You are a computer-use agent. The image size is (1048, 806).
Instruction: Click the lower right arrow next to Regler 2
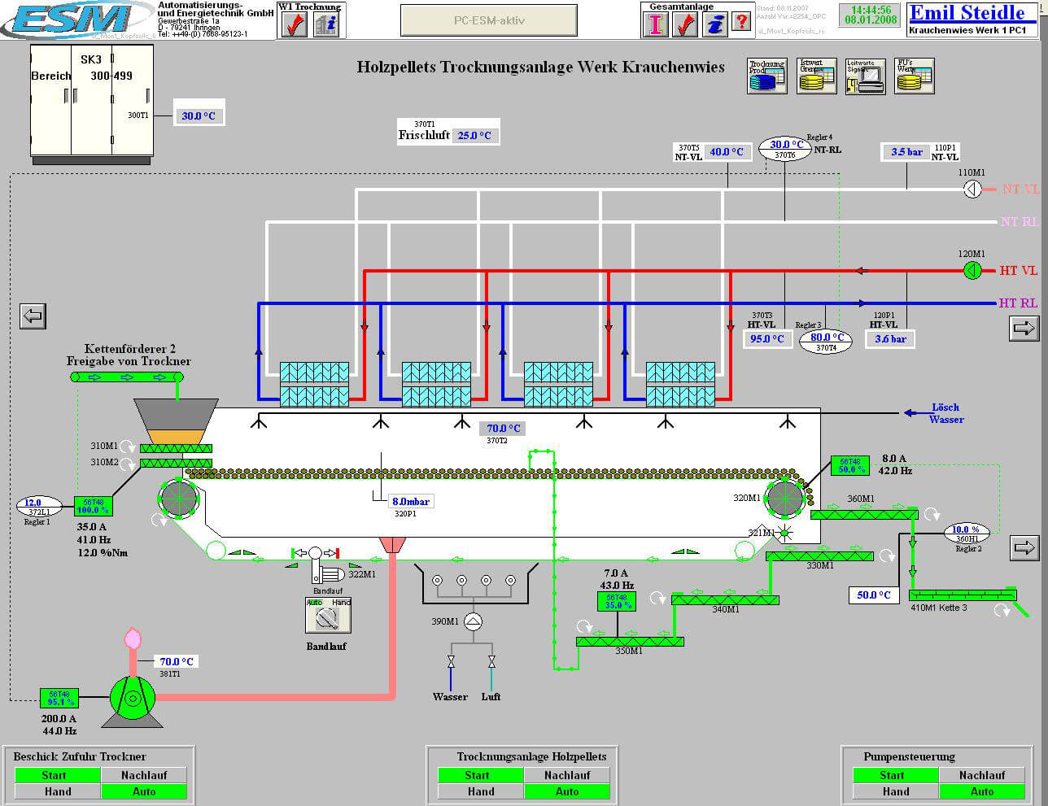[x=1024, y=547]
